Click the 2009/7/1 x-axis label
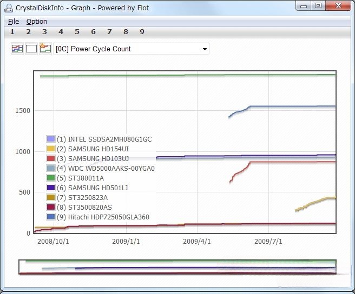The image size is (355, 294). [268, 242]
